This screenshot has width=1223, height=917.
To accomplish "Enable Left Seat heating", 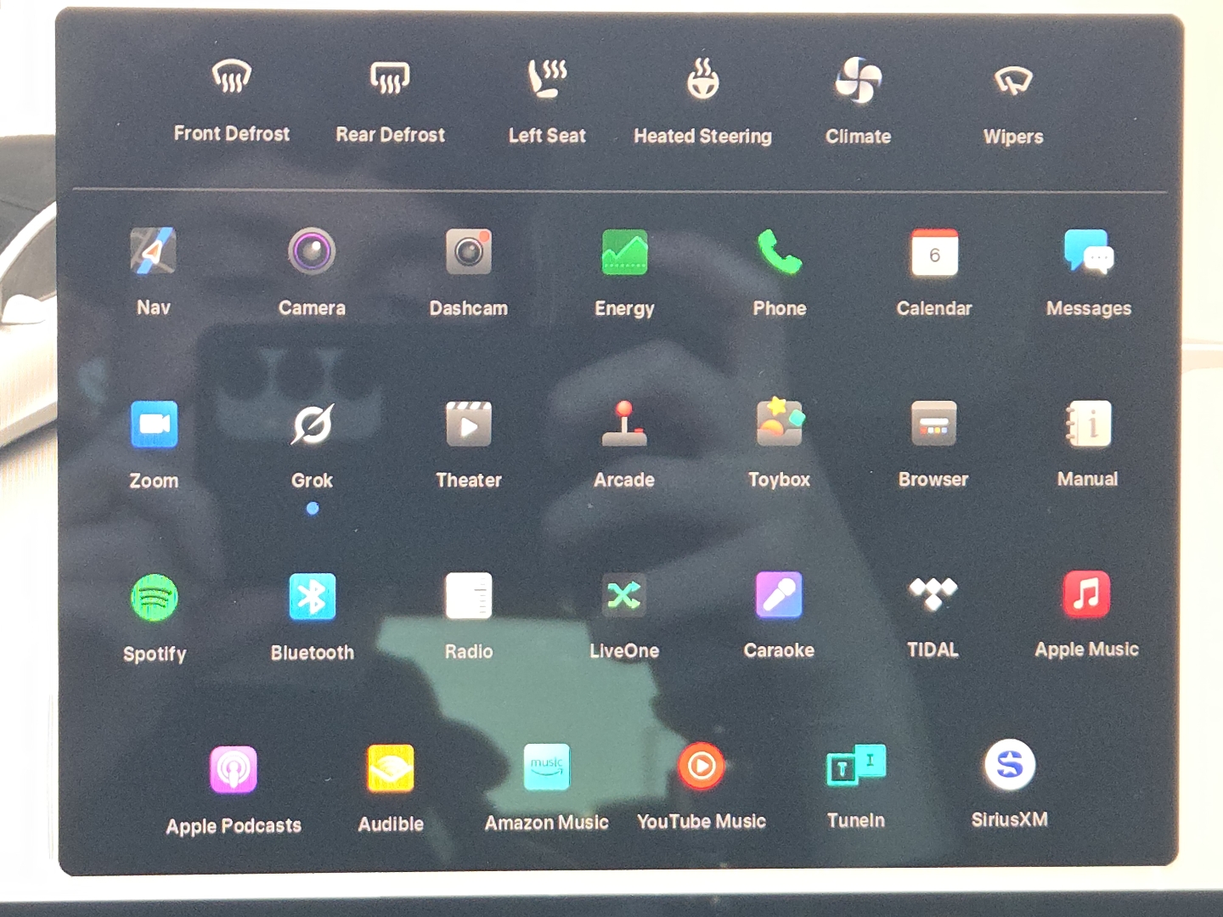I will pos(547,80).
